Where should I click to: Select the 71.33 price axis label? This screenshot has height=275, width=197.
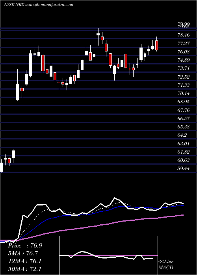184,85
